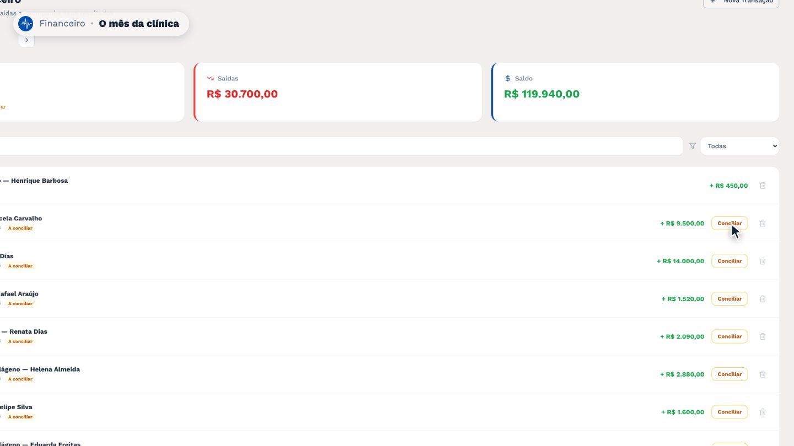Image resolution: width=794 pixels, height=446 pixels.
Task: Delete the R$ 450,00 Henrique Barbosa transaction
Action: point(763,186)
